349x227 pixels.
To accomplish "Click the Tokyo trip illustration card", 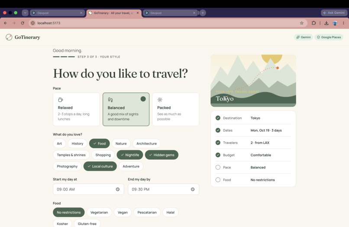I will (x=253, y=81).
